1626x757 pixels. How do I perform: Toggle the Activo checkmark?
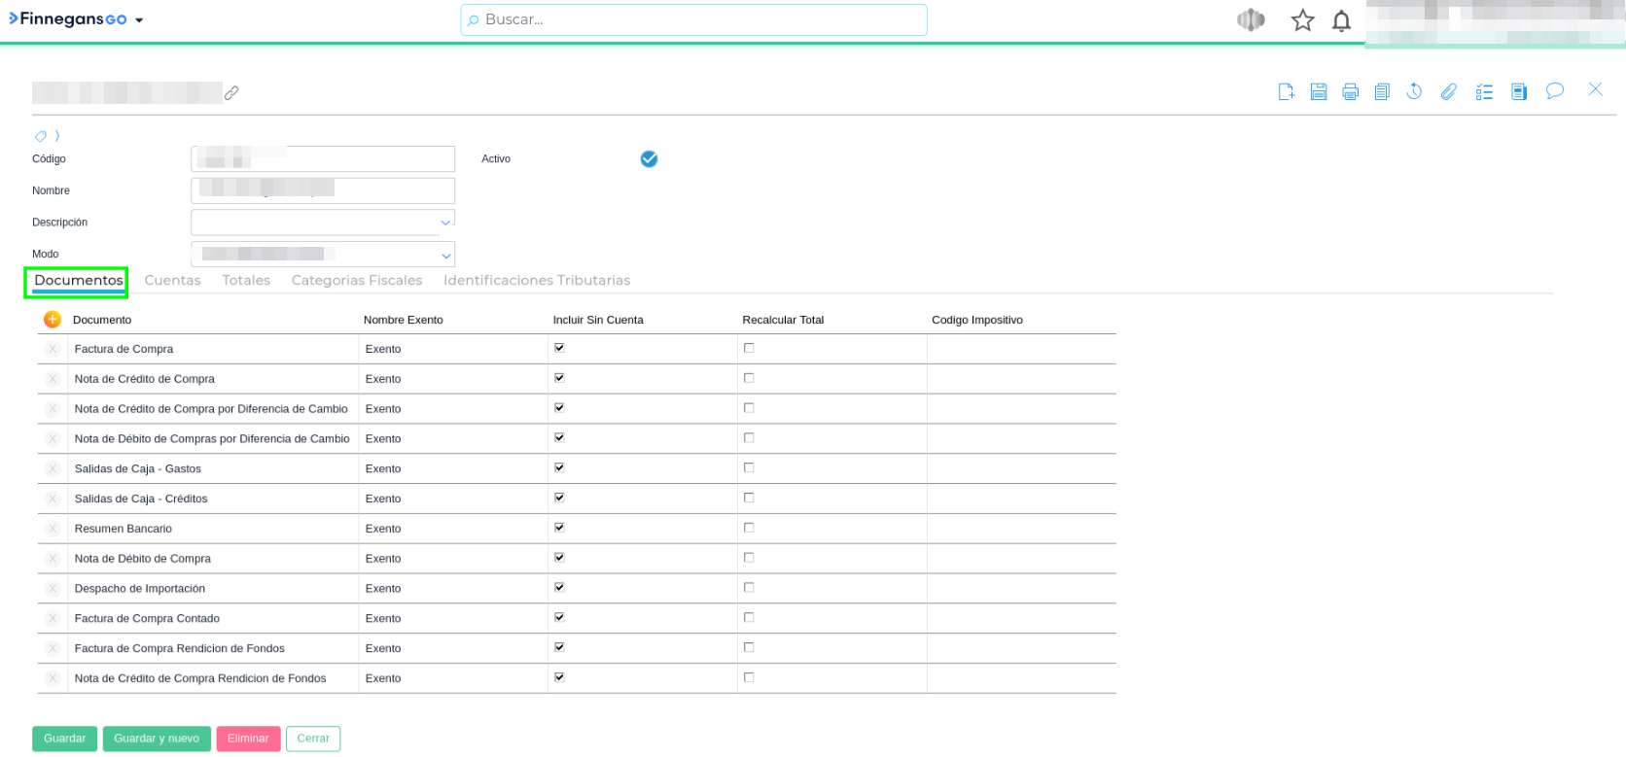tap(649, 159)
